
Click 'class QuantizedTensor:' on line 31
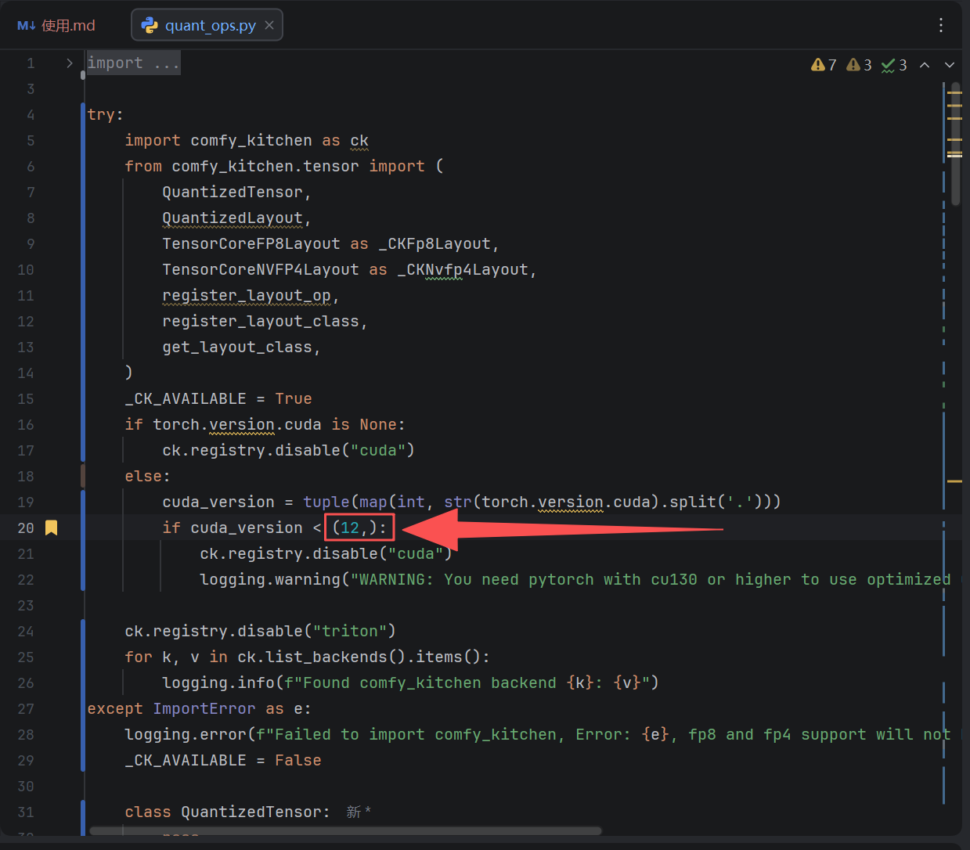click(228, 812)
